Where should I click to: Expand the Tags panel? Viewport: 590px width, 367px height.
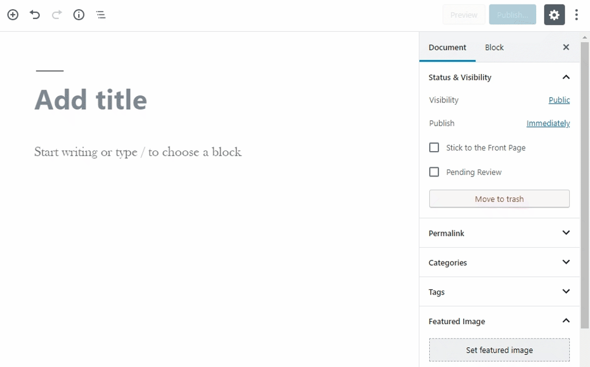click(566, 292)
